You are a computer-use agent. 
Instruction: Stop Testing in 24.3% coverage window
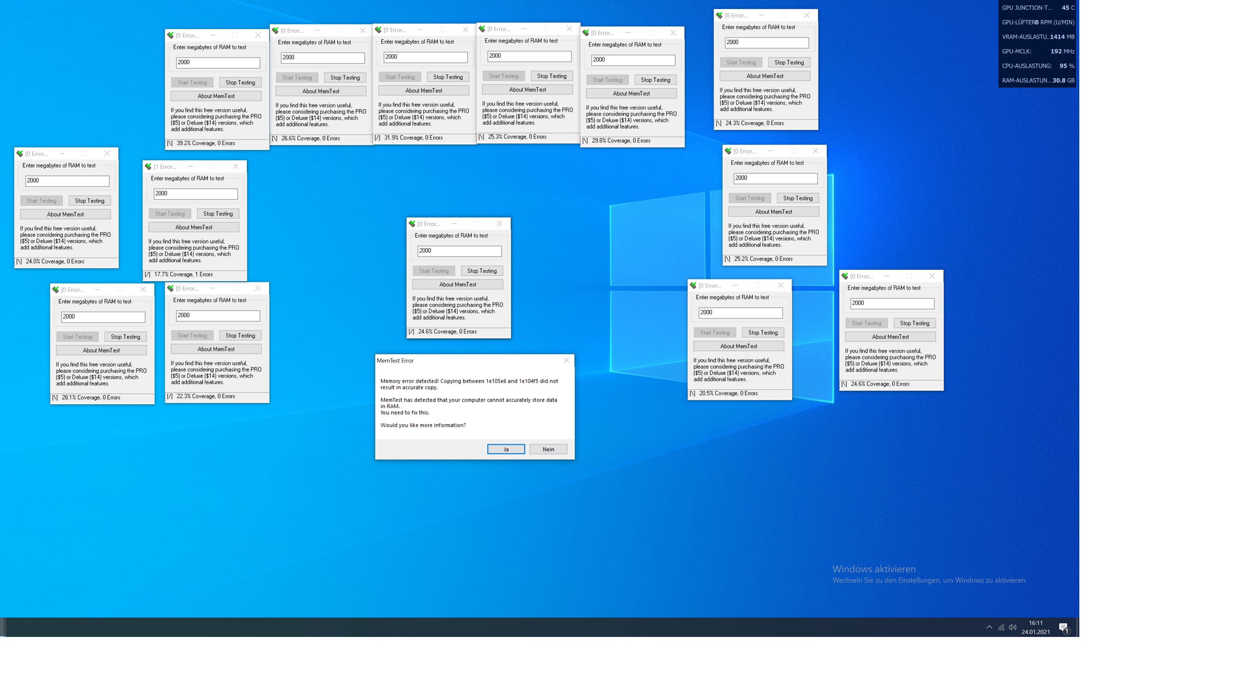click(789, 62)
